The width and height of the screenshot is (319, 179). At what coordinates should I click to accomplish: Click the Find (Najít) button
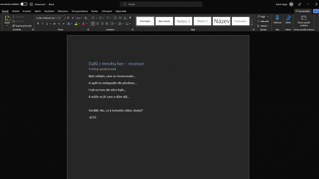coord(261,17)
